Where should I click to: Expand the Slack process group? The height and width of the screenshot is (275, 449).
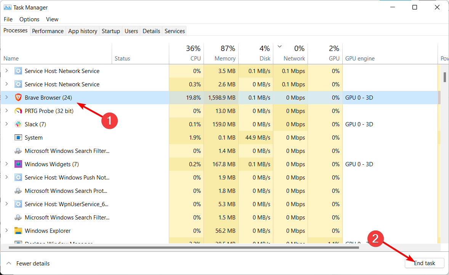[x=7, y=124]
